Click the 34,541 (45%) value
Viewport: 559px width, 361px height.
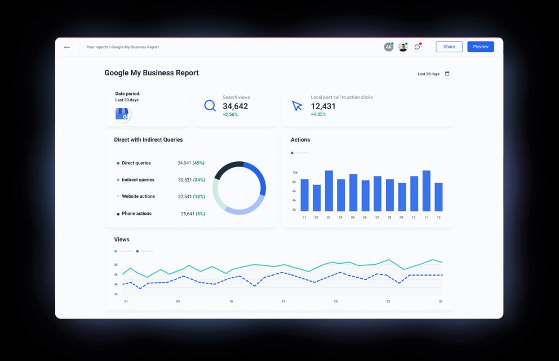[191, 163]
